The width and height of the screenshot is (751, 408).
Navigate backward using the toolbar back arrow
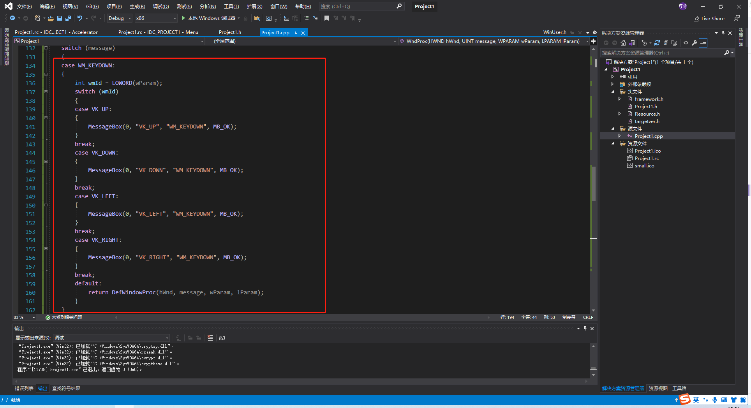pos(12,18)
